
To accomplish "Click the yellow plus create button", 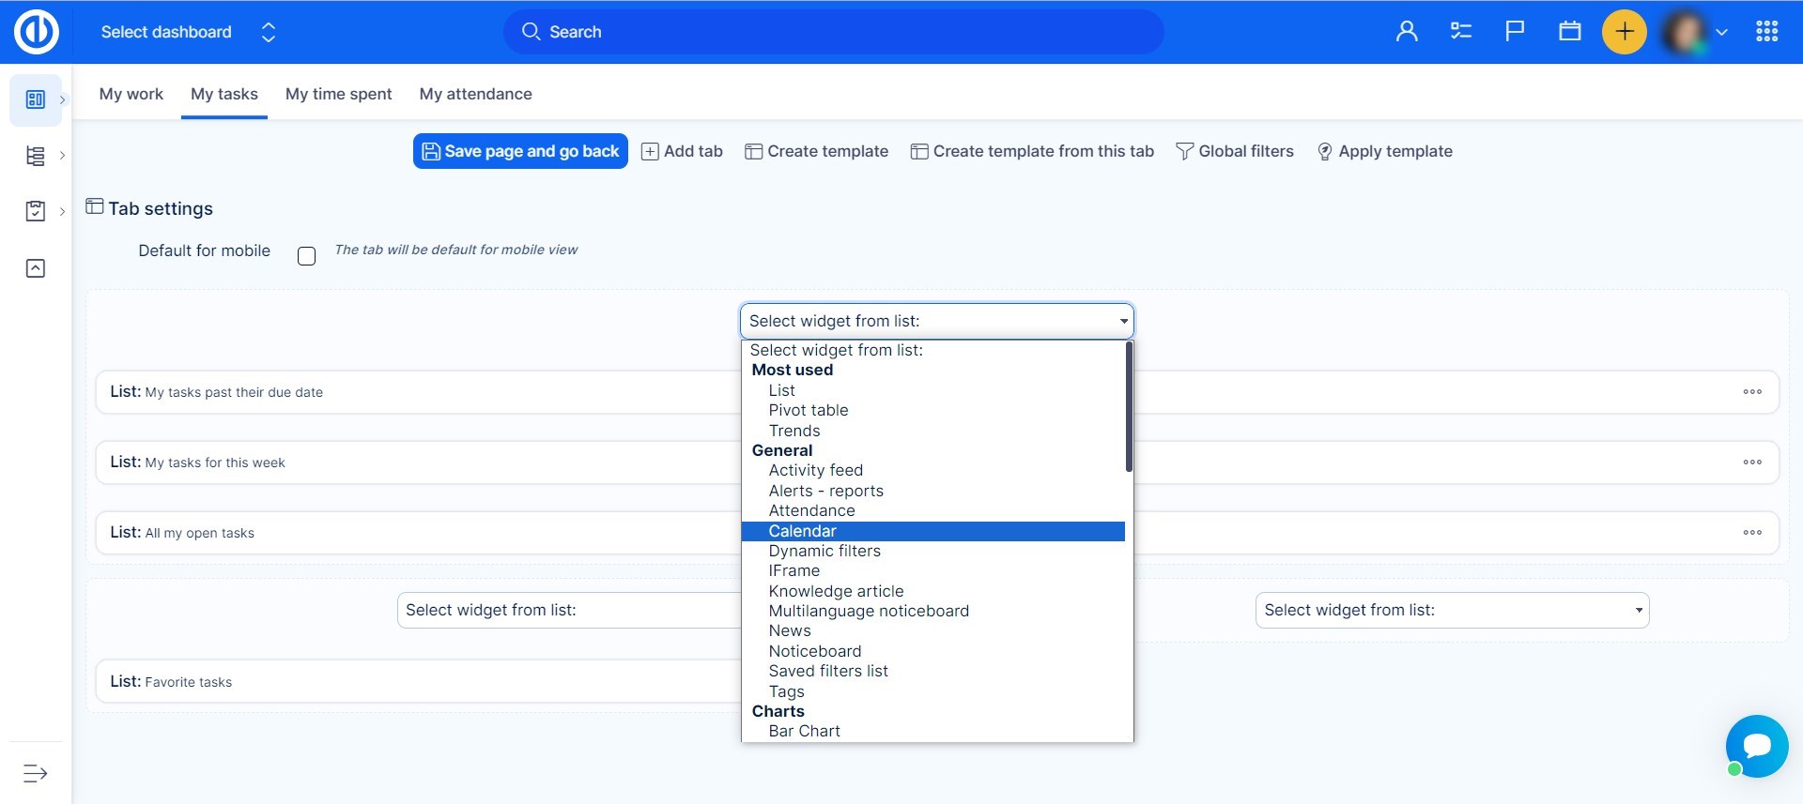I will [x=1624, y=32].
